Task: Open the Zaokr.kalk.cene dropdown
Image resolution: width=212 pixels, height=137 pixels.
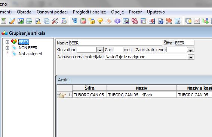Action: coord(191,50)
